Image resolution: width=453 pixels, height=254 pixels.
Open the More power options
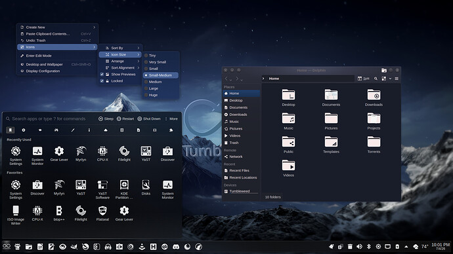[x=171, y=118]
